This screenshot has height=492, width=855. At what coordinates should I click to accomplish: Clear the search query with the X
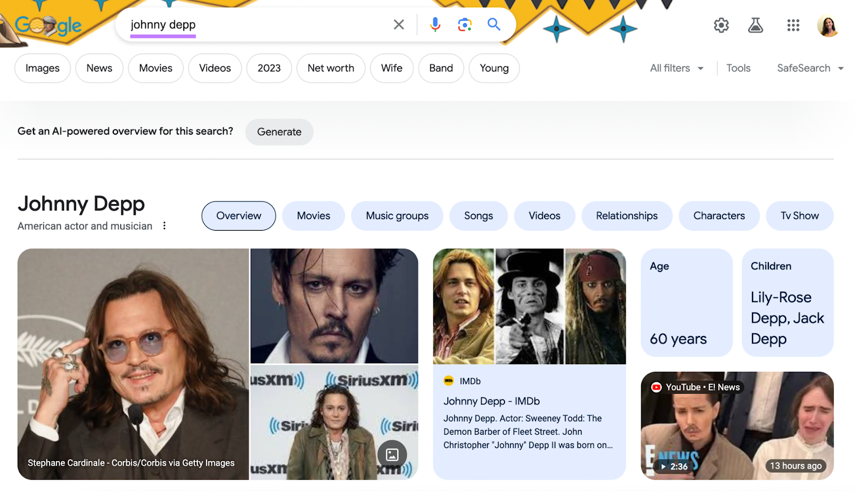(x=398, y=24)
